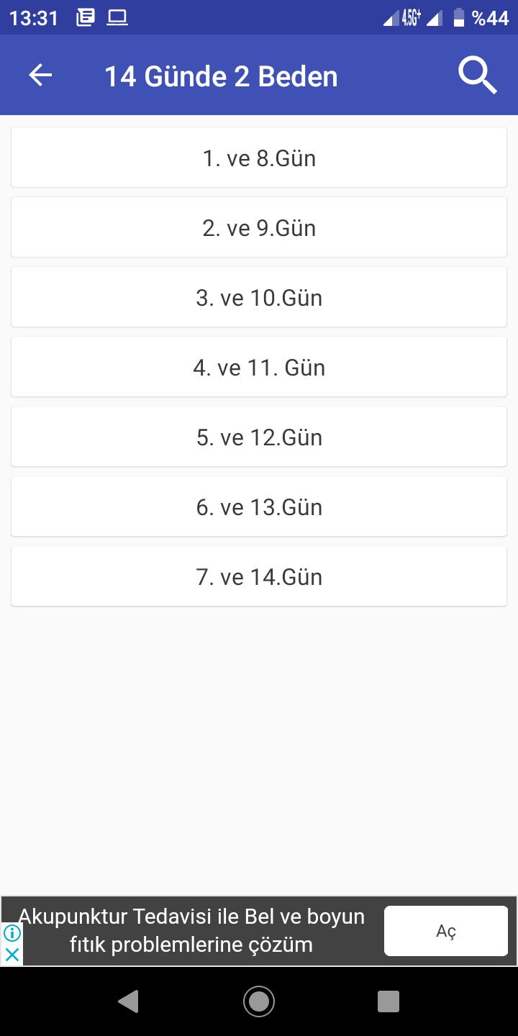Image resolution: width=518 pixels, height=1036 pixels.
Task: Tap Android home circle button
Action: (x=259, y=1001)
